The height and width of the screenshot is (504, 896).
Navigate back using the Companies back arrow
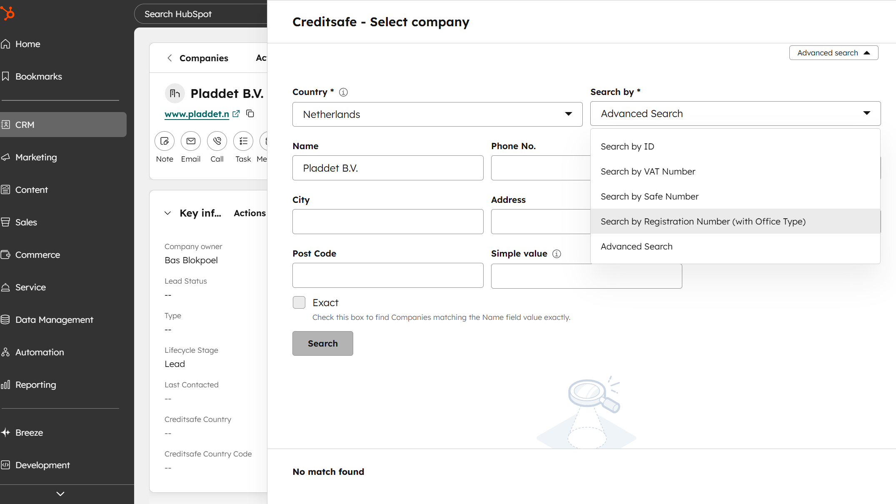point(170,58)
